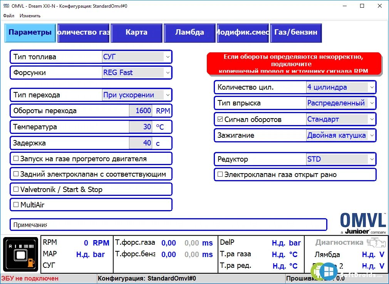Open the Файл menu

[x=9, y=16]
